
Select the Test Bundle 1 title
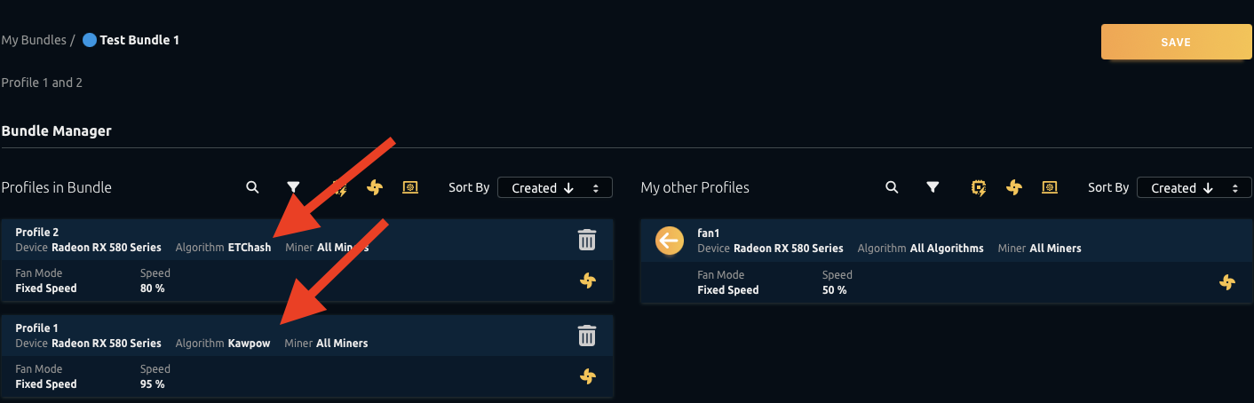139,40
